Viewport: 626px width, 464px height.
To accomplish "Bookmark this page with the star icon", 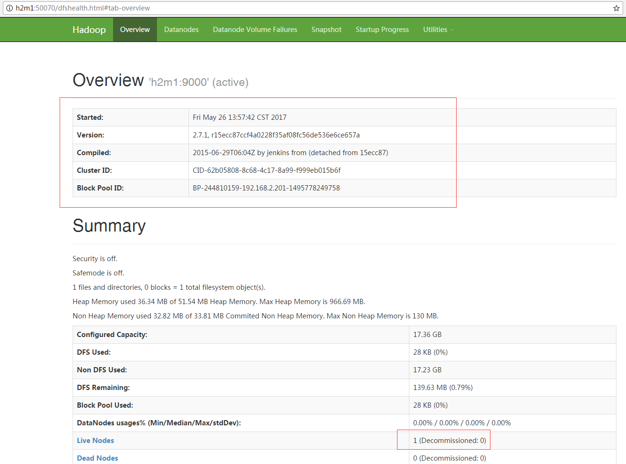I will [616, 8].
